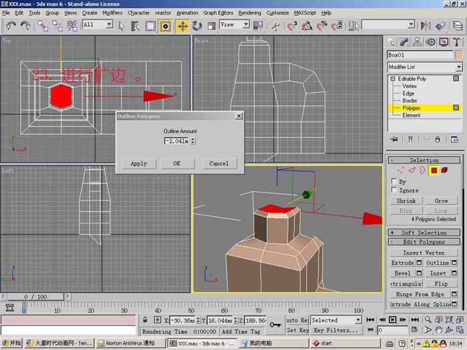The image size is (467, 350).
Task: Open the Rendering menu
Action: [250, 13]
